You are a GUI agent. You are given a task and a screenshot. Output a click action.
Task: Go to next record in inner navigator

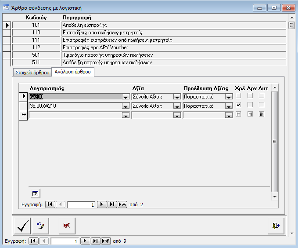(x=102, y=204)
